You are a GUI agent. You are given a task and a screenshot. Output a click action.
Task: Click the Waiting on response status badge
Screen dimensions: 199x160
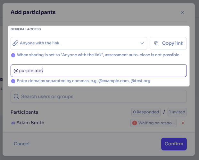153,123
